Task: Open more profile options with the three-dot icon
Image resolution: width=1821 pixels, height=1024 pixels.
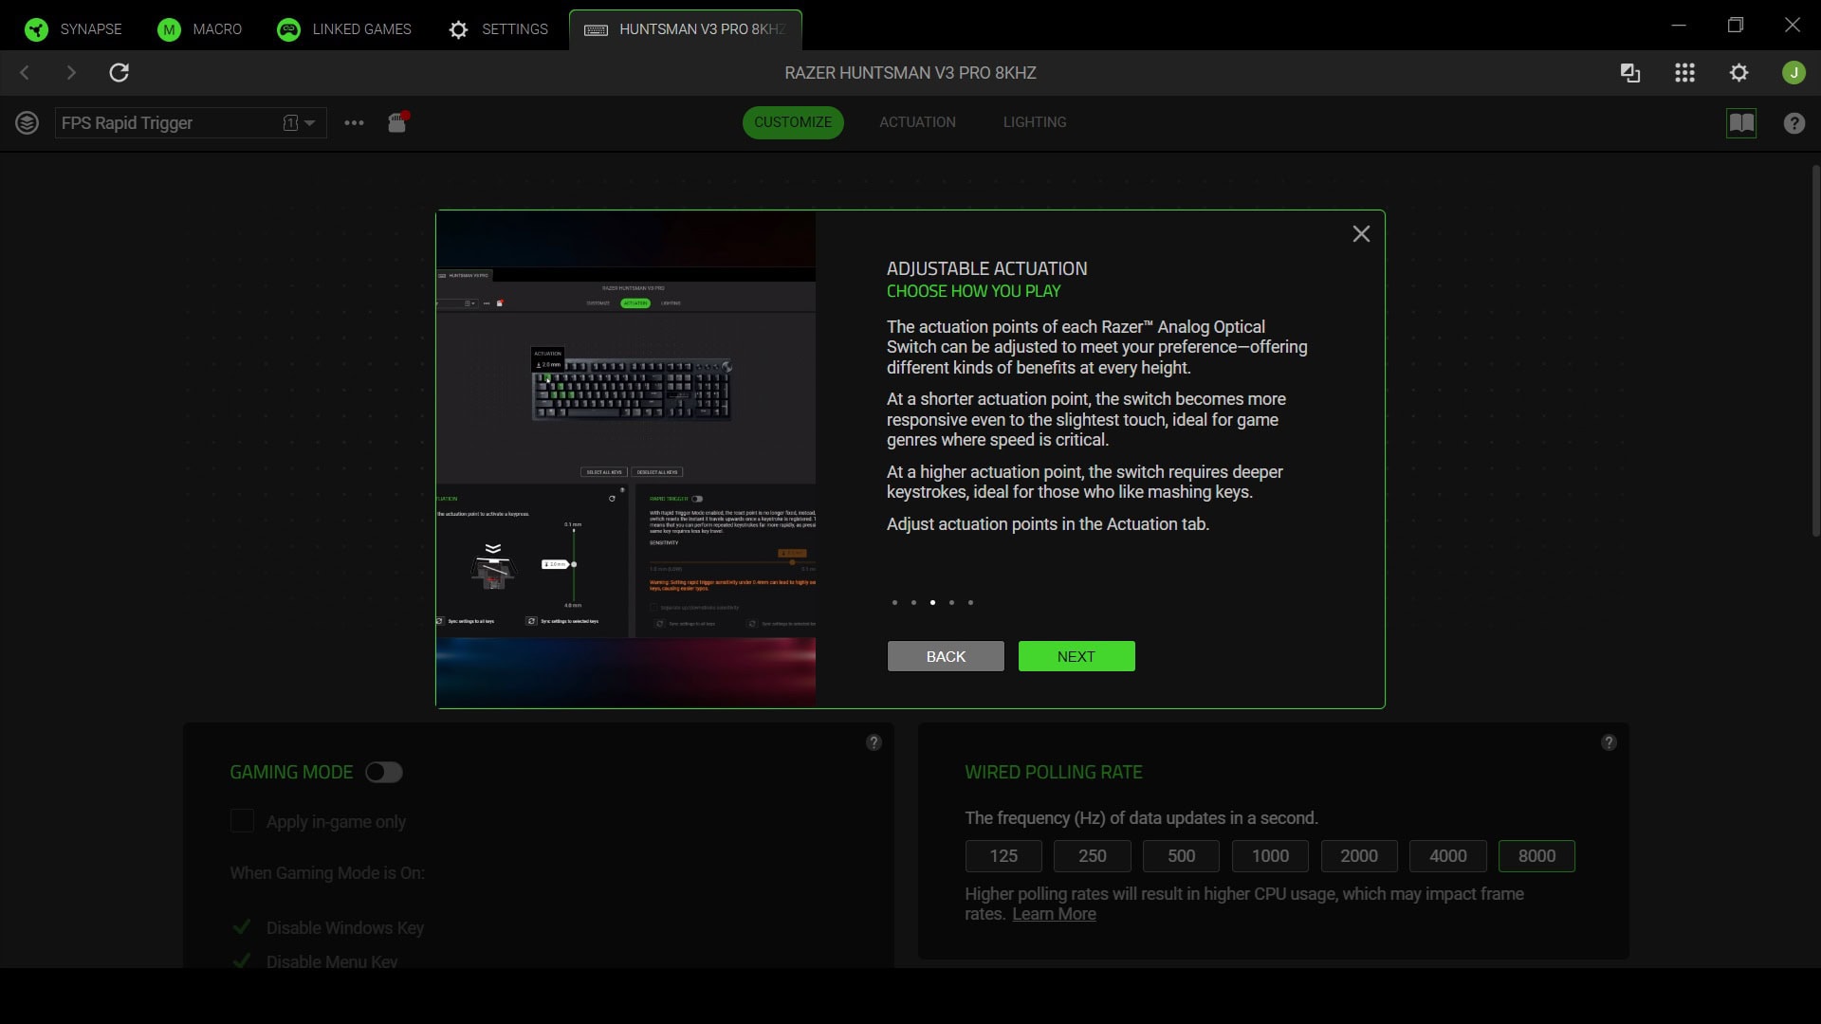Action: click(x=353, y=122)
